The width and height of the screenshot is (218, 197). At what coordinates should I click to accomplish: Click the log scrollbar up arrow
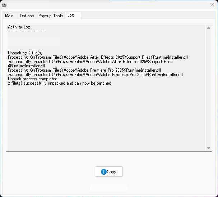[x=209, y=28]
